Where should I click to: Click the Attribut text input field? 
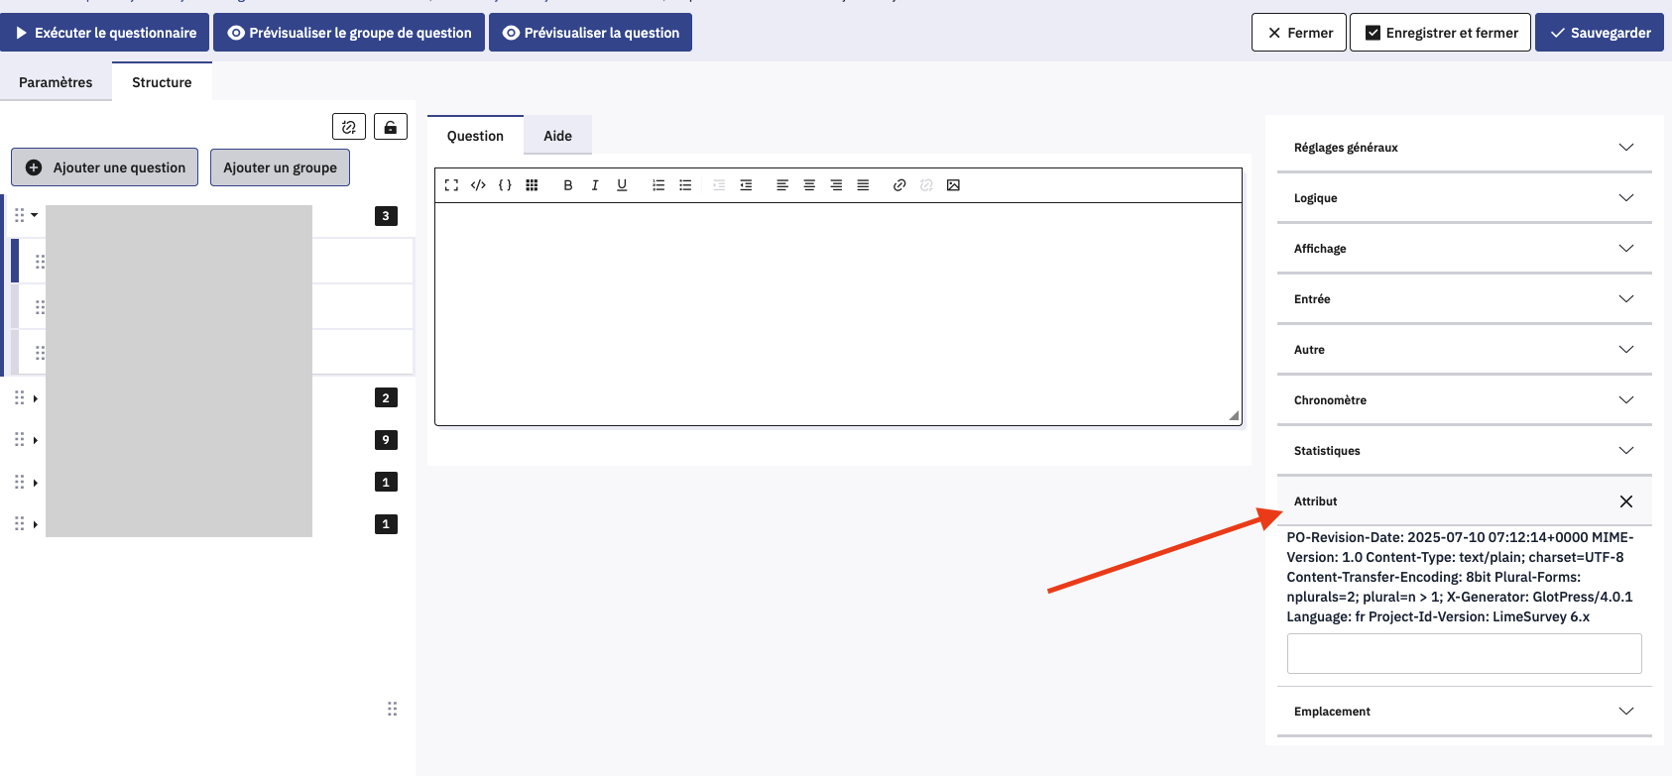1464,654
